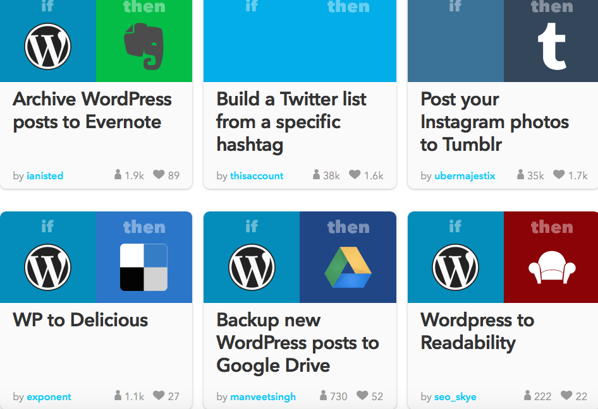Click heart icon on Build a Twitter list card
This screenshot has height=409, width=598.
point(355,174)
